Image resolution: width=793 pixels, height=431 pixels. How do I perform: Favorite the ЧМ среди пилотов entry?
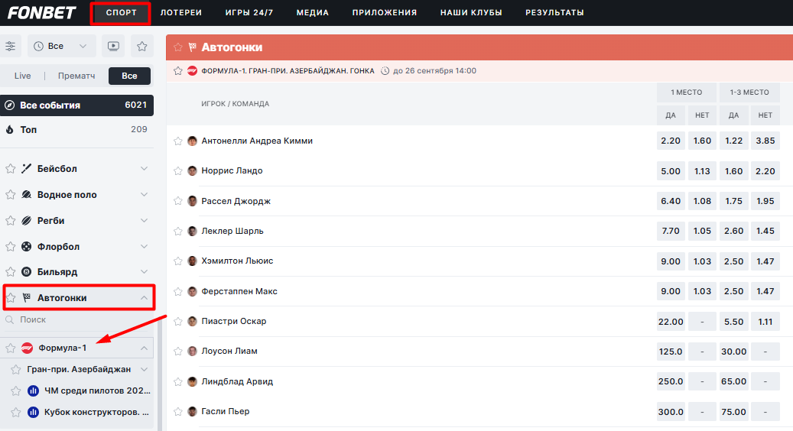point(16,390)
